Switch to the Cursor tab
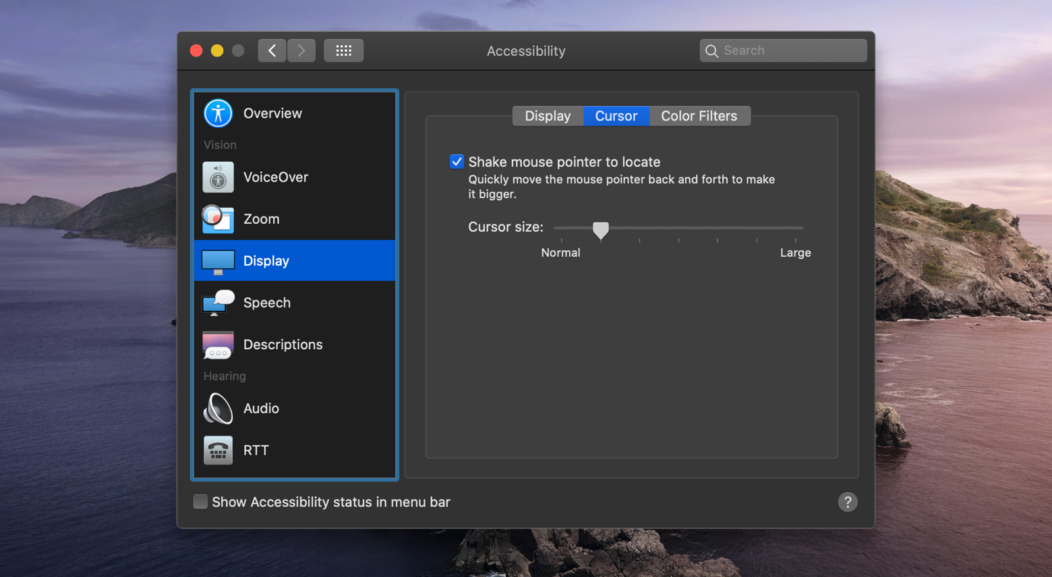The height and width of the screenshot is (577, 1052). tap(616, 115)
